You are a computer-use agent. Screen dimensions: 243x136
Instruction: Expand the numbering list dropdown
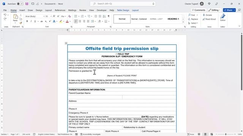(x=85, y=16)
